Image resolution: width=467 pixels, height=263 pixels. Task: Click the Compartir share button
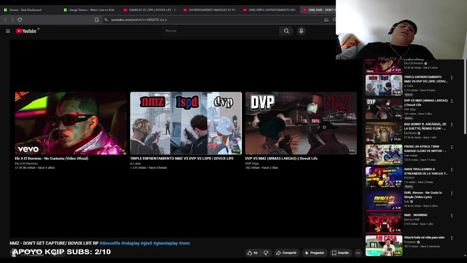pyautogui.click(x=286, y=253)
